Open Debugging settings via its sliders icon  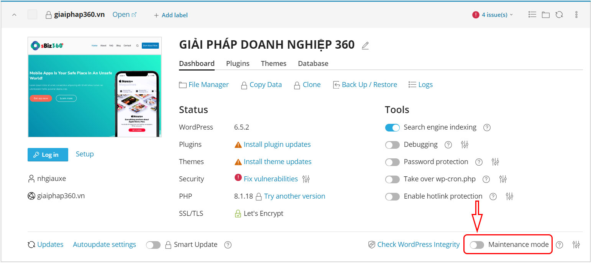click(x=465, y=145)
